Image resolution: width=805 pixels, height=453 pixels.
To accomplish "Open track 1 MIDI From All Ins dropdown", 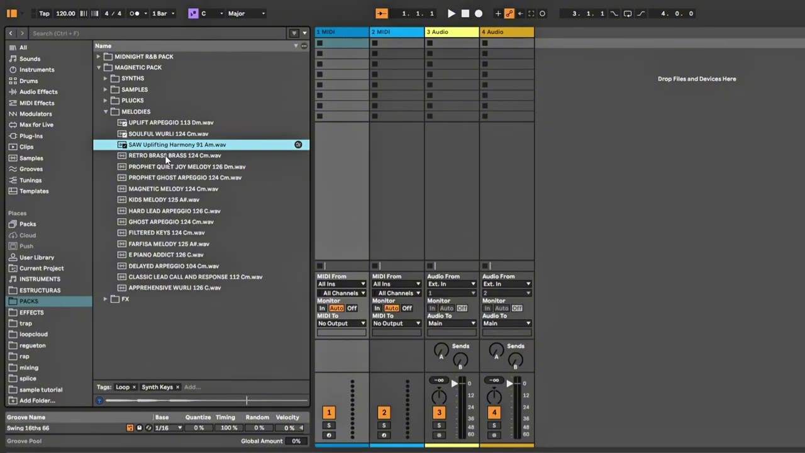I will tap(341, 284).
